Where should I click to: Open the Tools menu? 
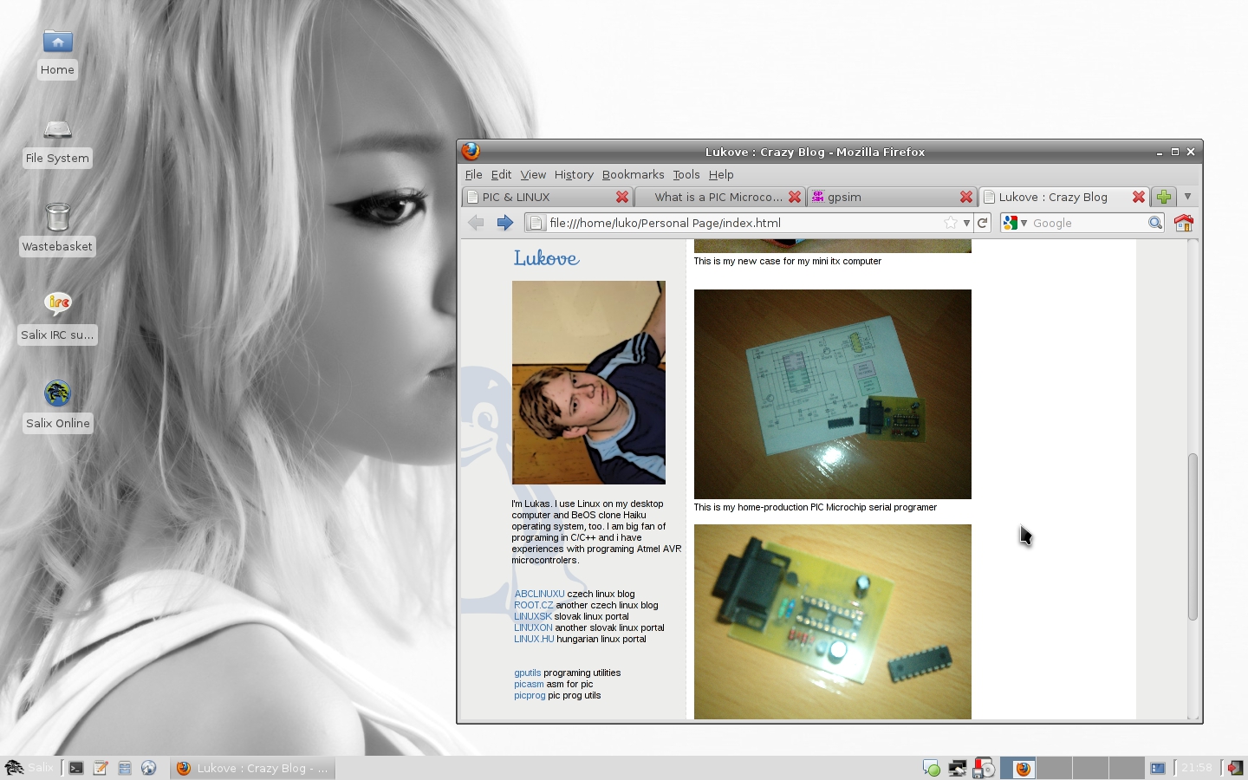[x=686, y=174]
